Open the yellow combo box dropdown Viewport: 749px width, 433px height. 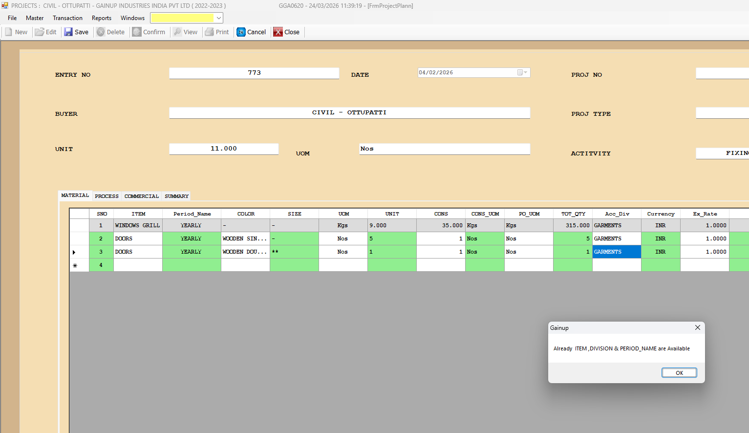click(x=219, y=18)
